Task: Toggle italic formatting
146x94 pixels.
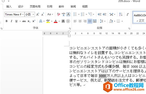Action: [x=12, y=21]
